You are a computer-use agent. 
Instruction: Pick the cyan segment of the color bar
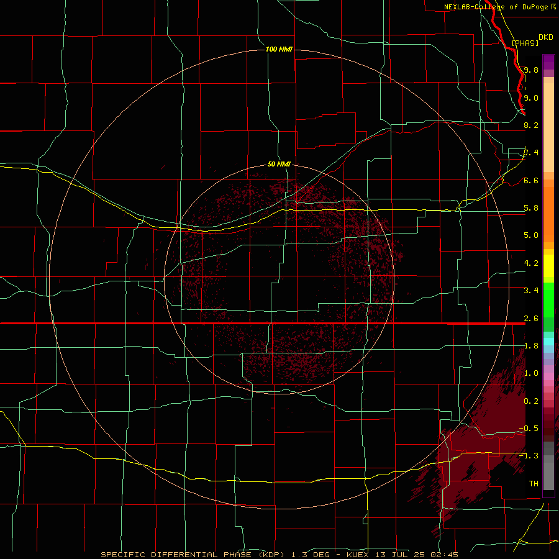(x=548, y=342)
